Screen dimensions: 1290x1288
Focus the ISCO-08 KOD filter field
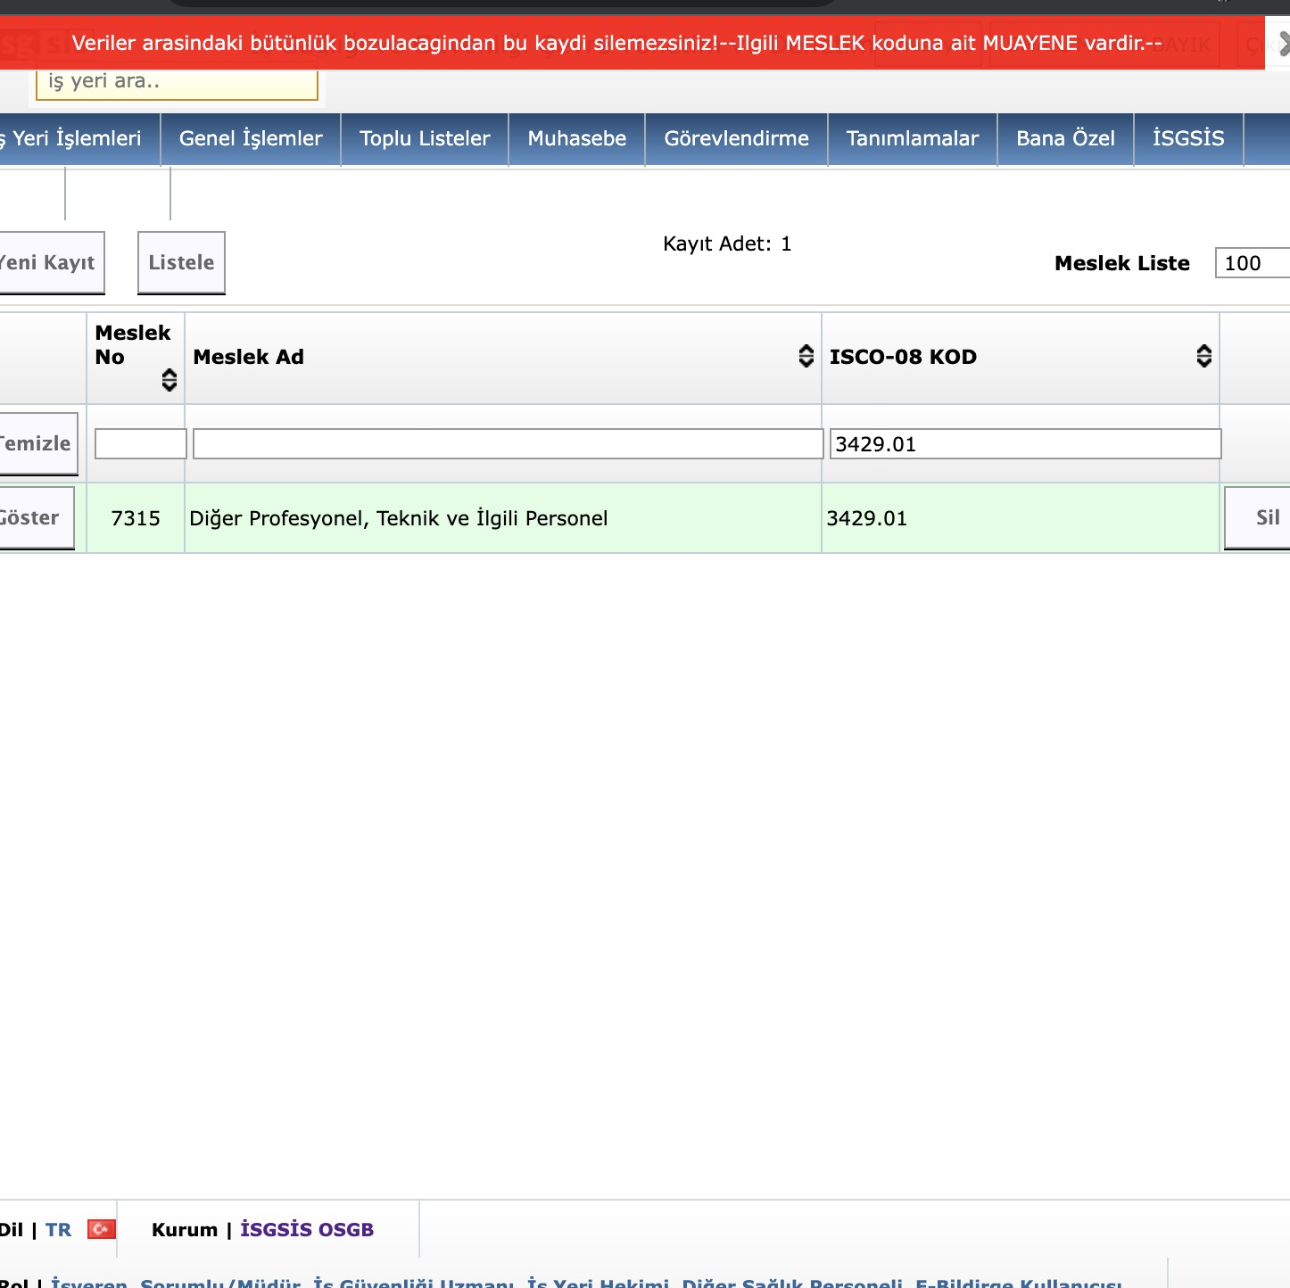[1024, 444]
